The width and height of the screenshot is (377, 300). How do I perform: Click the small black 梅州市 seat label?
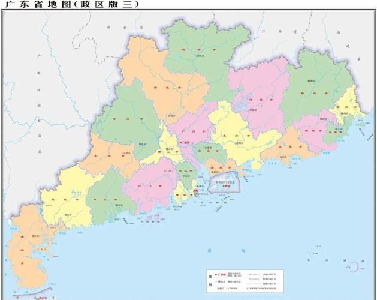[x=311, y=81]
